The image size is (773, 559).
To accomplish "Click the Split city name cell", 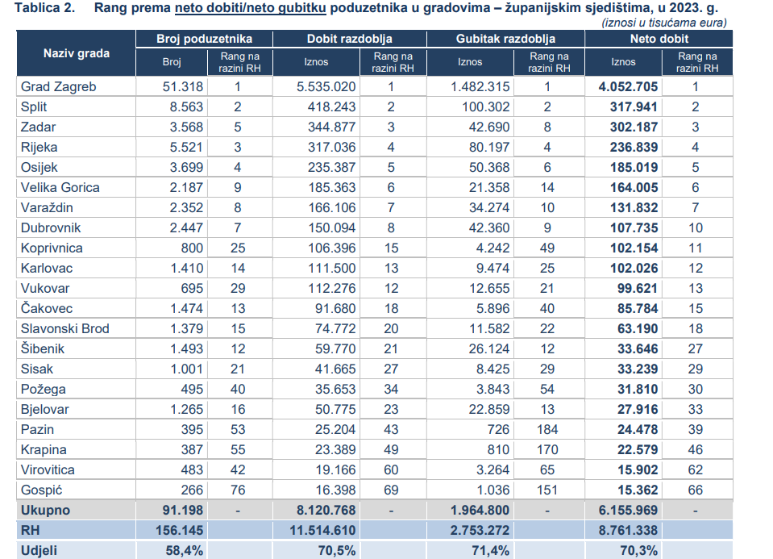I will coord(35,107).
